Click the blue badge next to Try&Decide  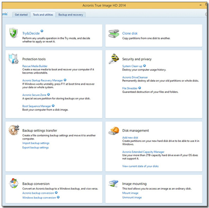tap(42, 31)
